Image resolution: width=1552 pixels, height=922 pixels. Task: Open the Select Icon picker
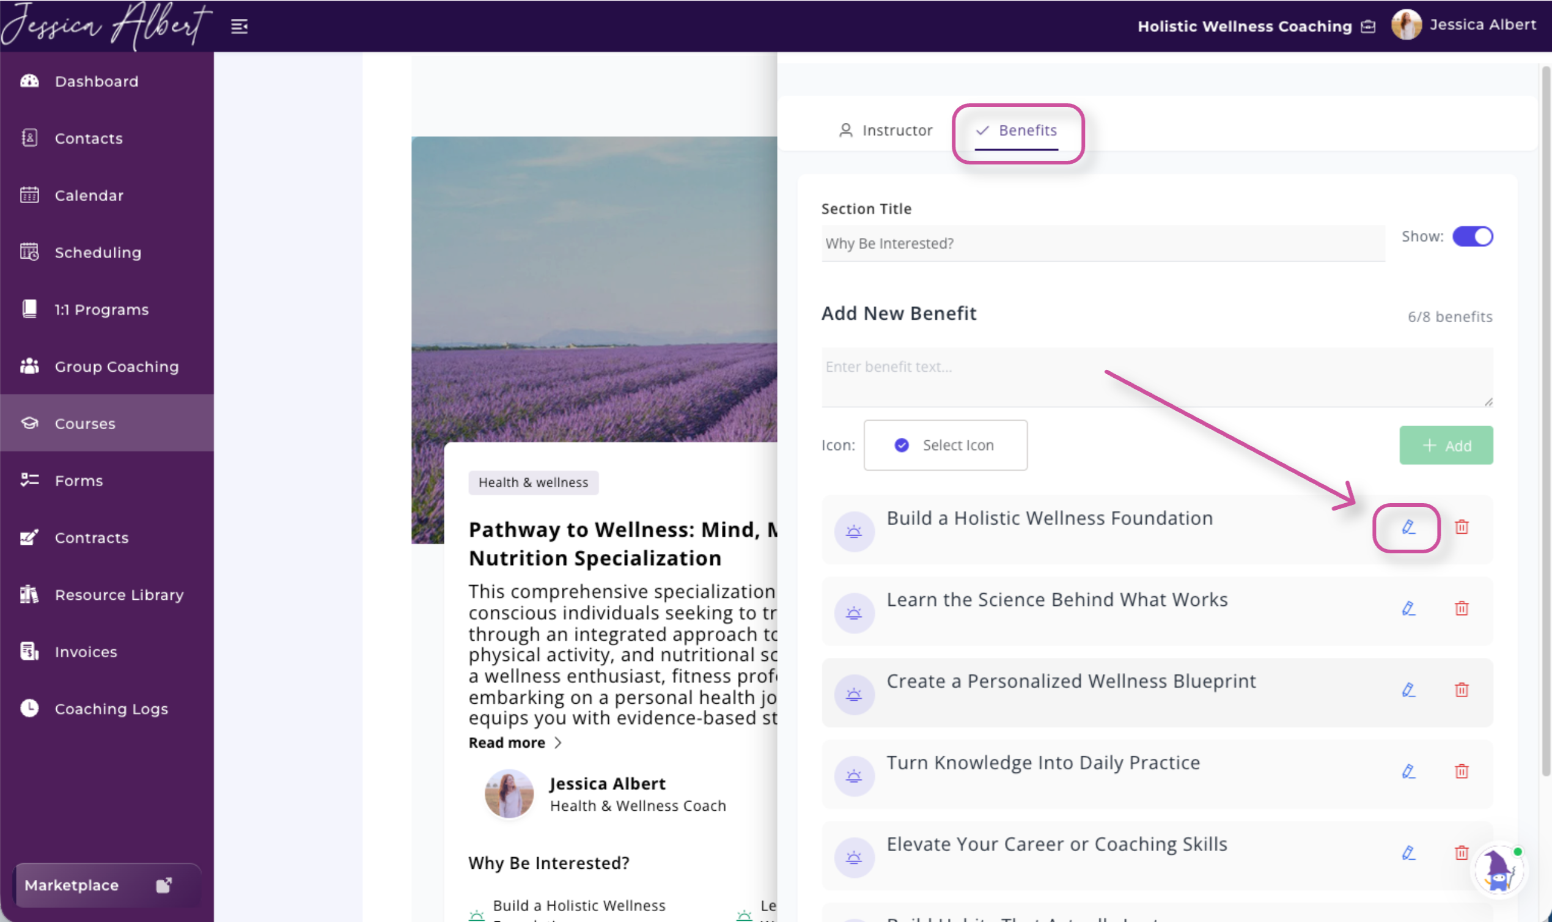coord(944,446)
